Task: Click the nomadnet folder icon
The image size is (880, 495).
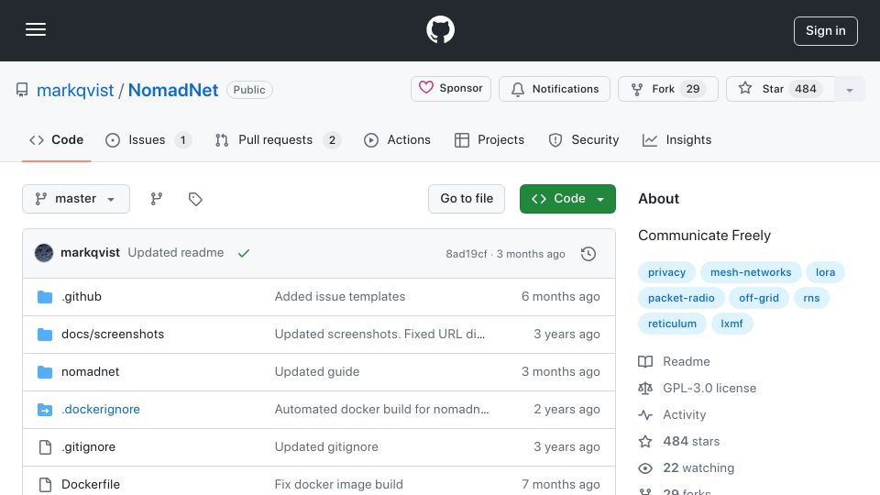Action: 45,371
